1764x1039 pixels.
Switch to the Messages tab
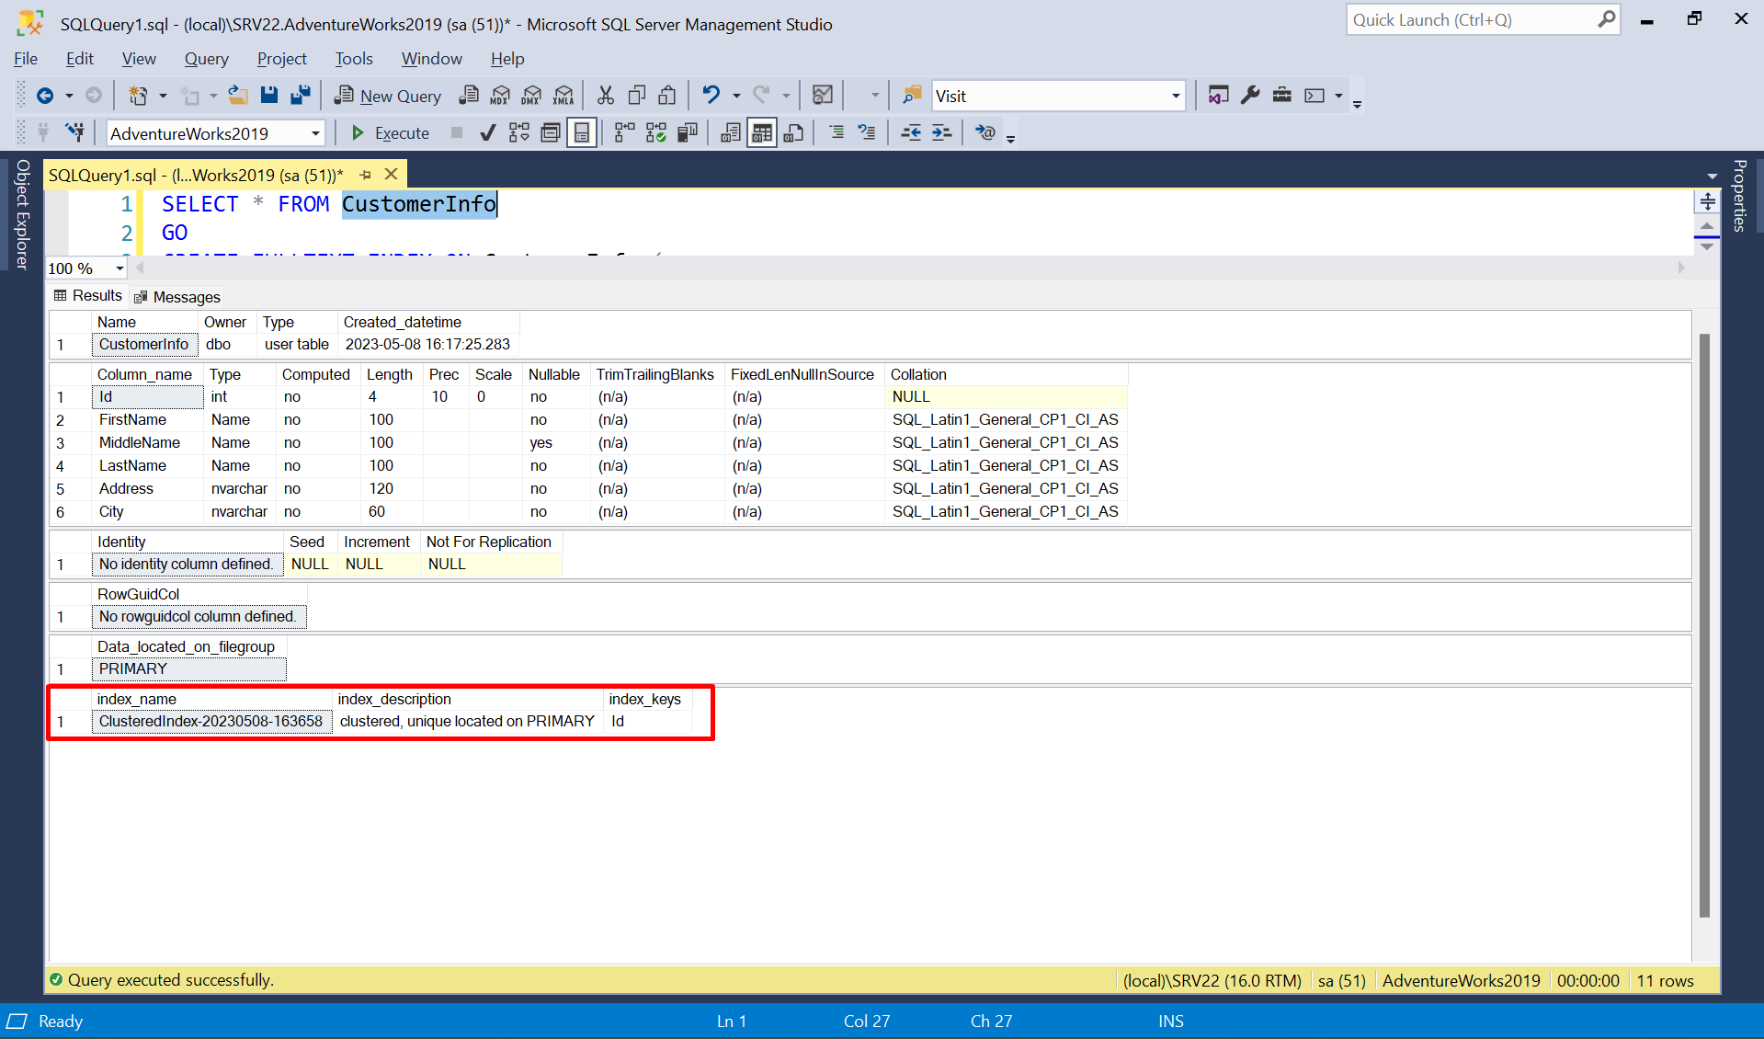click(x=177, y=297)
